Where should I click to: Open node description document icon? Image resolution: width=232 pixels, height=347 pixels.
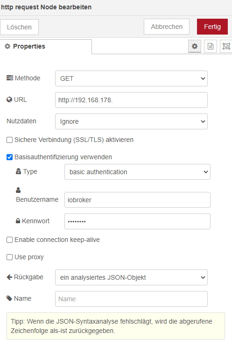click(x=211, y=46)
